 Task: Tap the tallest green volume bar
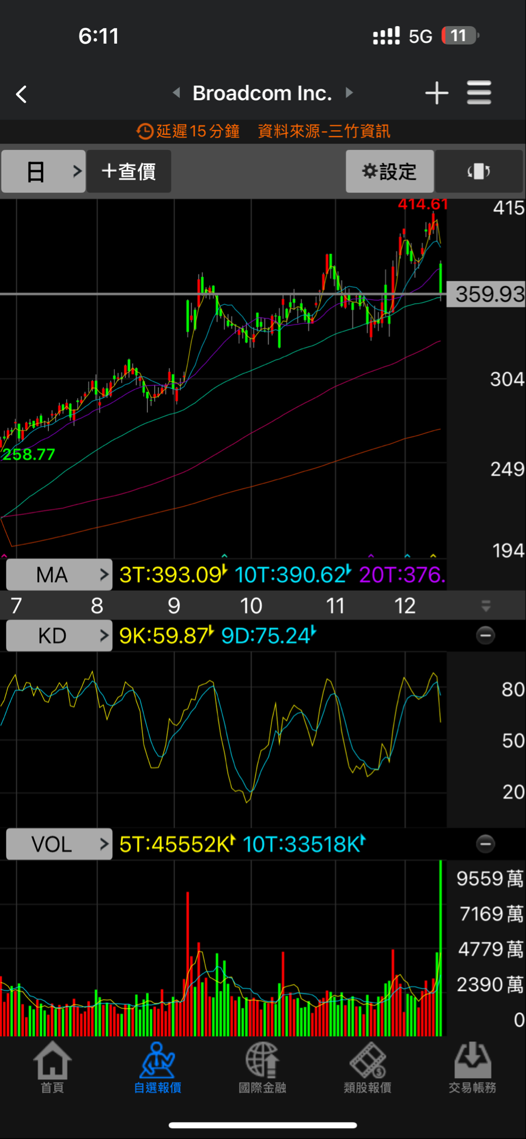(x=440, y=948)
